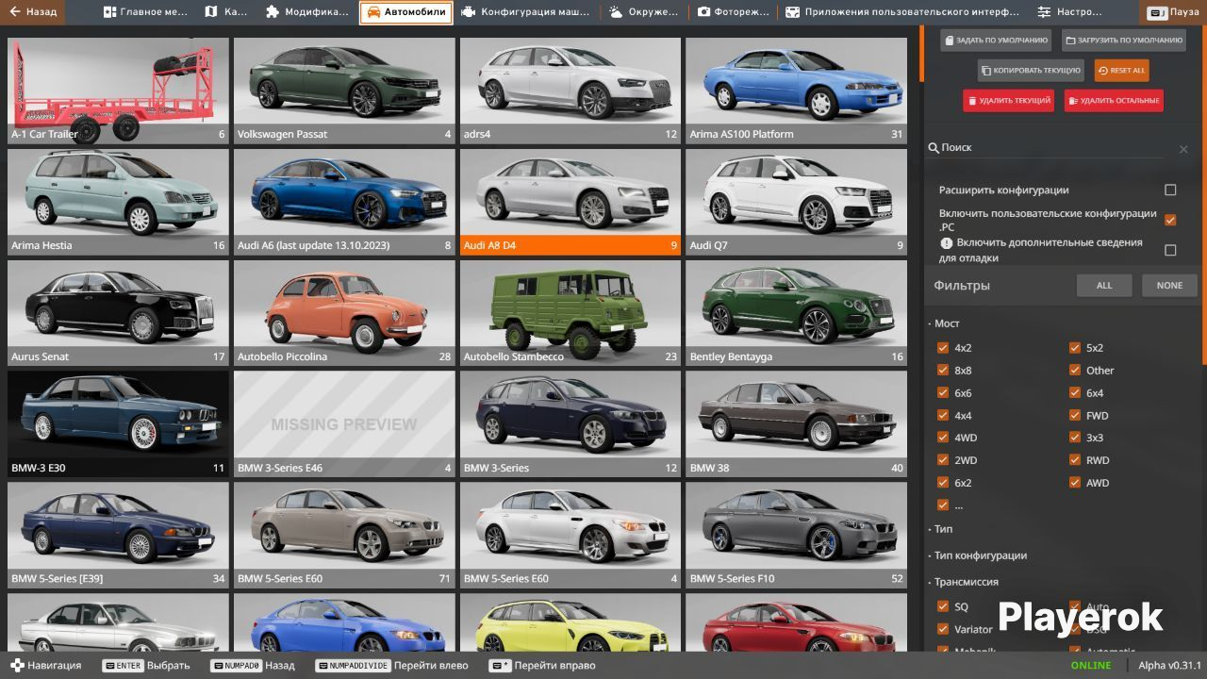Click the orange Reset All button
The height and width of the screenshot is (679, 1207).
(1121, 71)
